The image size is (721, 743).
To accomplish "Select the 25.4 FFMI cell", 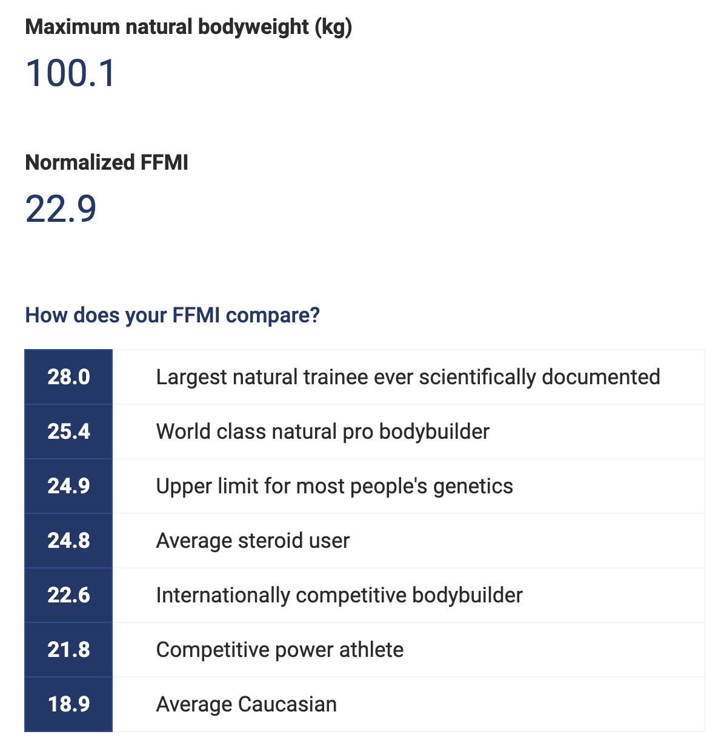I will point(68,431).
